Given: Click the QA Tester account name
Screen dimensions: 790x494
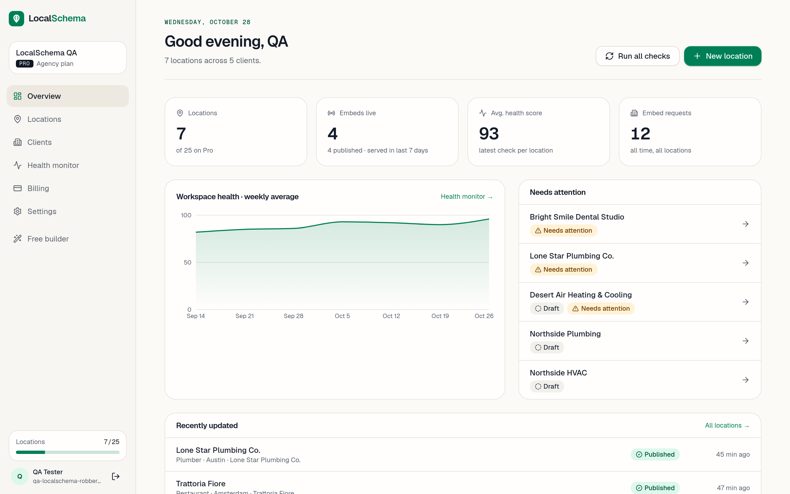Looking at the screenshot, I should [x=48, y=472].
